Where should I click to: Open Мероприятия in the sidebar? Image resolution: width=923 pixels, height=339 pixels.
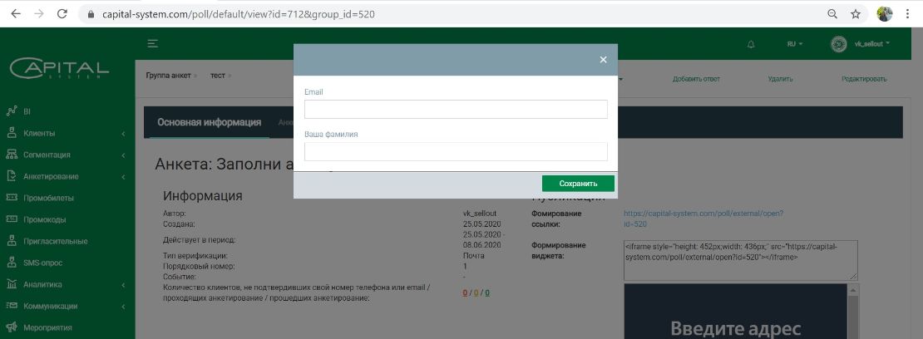(x=47, y=328)
